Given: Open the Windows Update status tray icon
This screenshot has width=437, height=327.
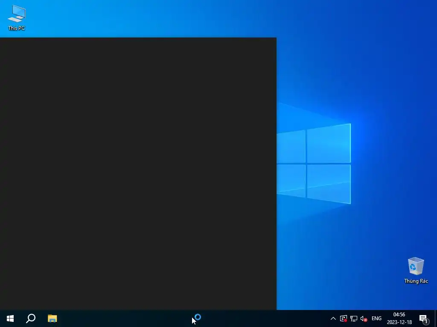Looking at the screenshot, I should (344, 318).
